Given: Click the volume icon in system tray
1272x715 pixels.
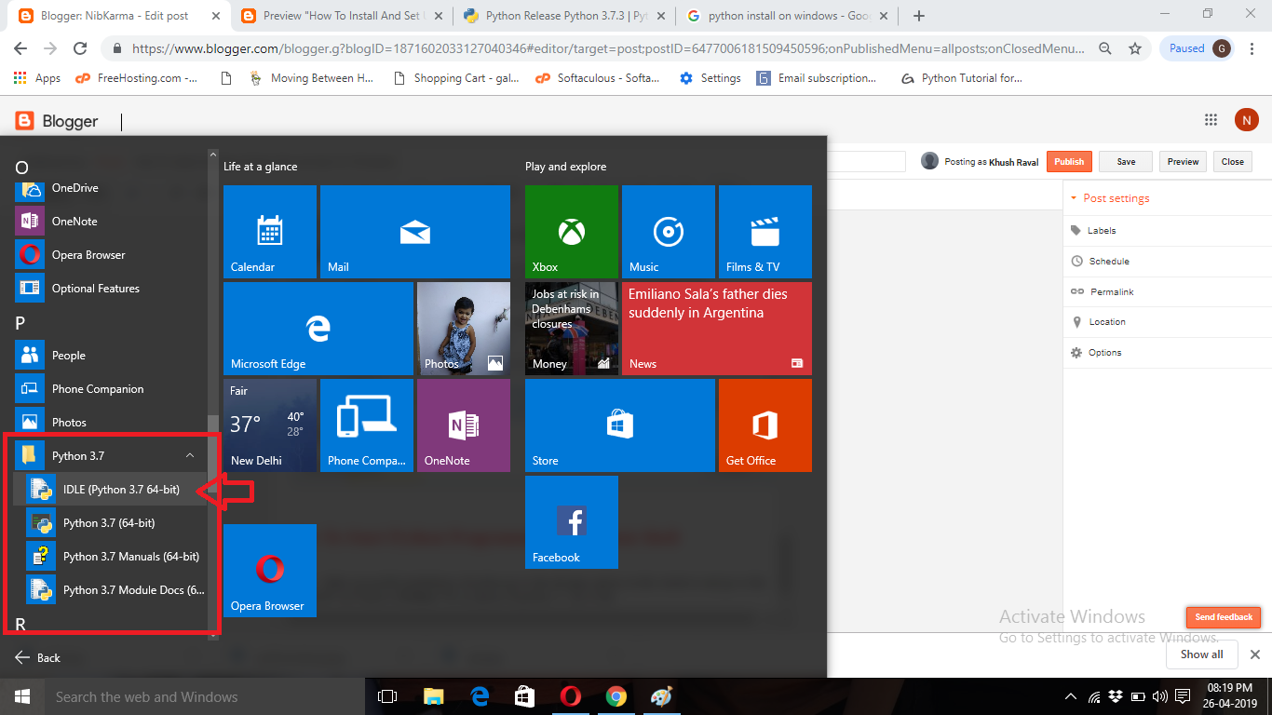Looking at the screenshot, I should click(x=1159, y=696).
